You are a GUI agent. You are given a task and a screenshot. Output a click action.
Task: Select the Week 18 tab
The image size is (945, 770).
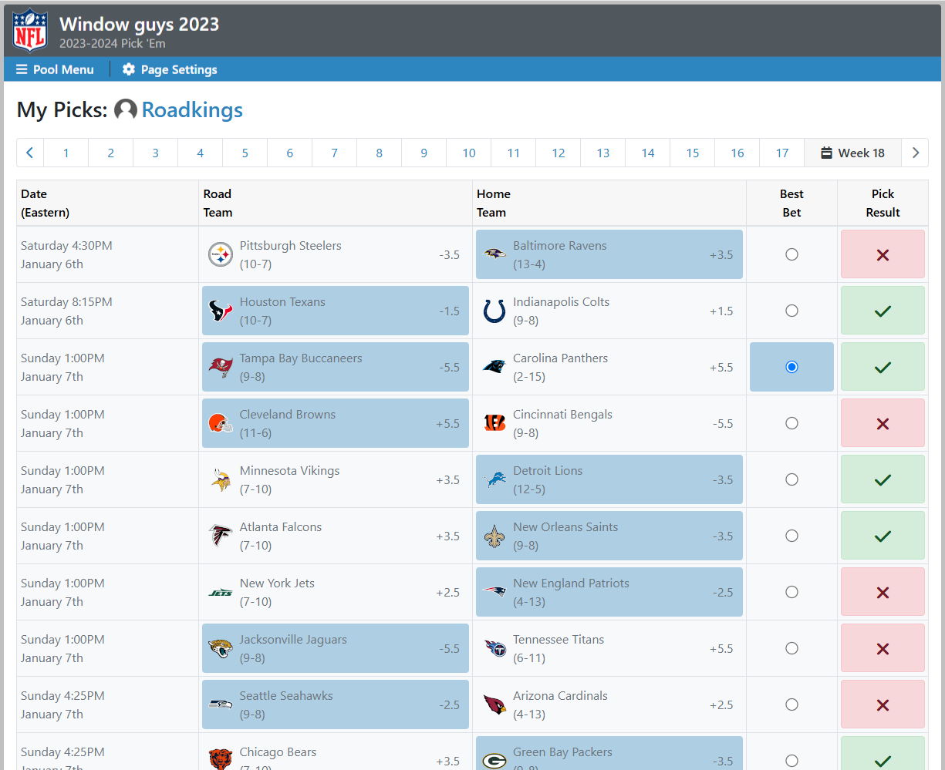tap(852, 153)
